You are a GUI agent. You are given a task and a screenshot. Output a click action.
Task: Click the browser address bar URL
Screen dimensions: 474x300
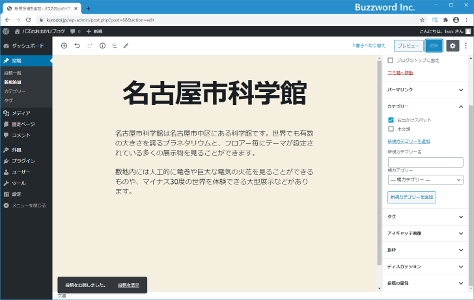tap(100, 20)
